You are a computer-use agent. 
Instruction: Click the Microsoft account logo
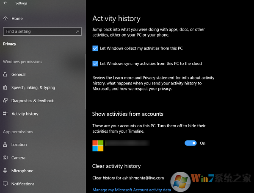(98, 146)
